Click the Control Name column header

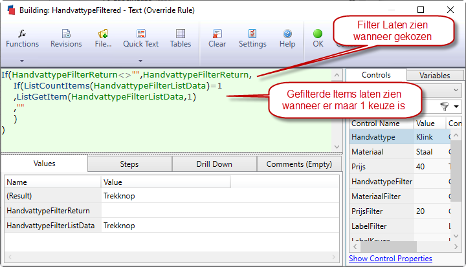(x=381, y=123)
